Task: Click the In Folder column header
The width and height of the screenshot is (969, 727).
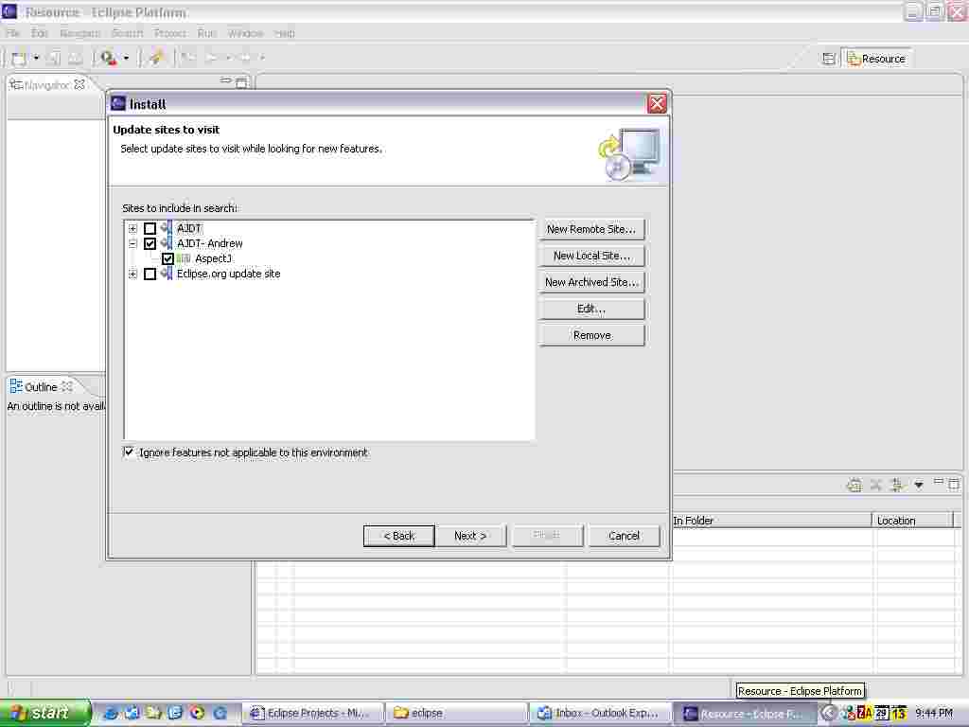Action: pyautogui.click(x=771, y=521)
